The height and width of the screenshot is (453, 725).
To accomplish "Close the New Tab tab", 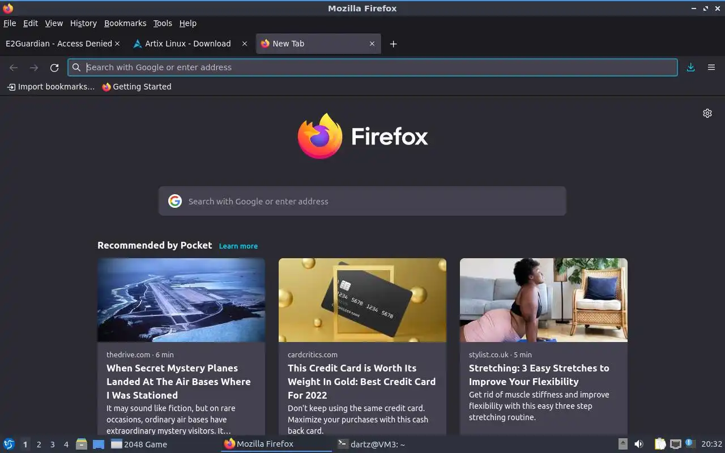I will click(372, 44).
